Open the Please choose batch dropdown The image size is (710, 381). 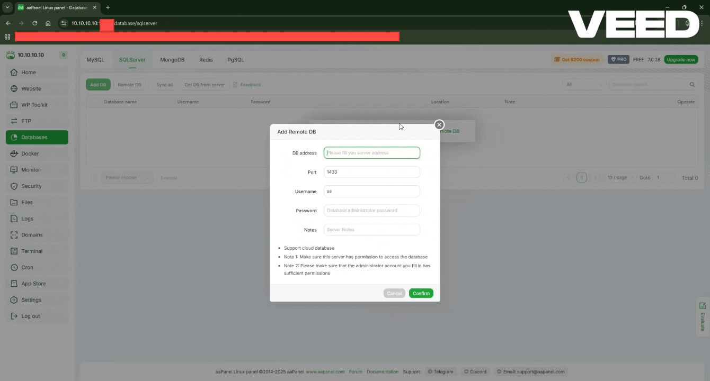pos(127,178)
